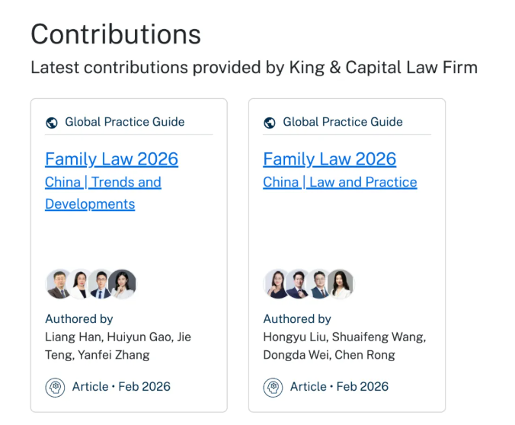Click Global Practice Guide label in left card
The image size is (515, 425).
124,122
